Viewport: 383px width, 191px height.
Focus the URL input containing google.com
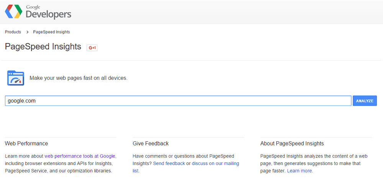[x=178, y=100]
